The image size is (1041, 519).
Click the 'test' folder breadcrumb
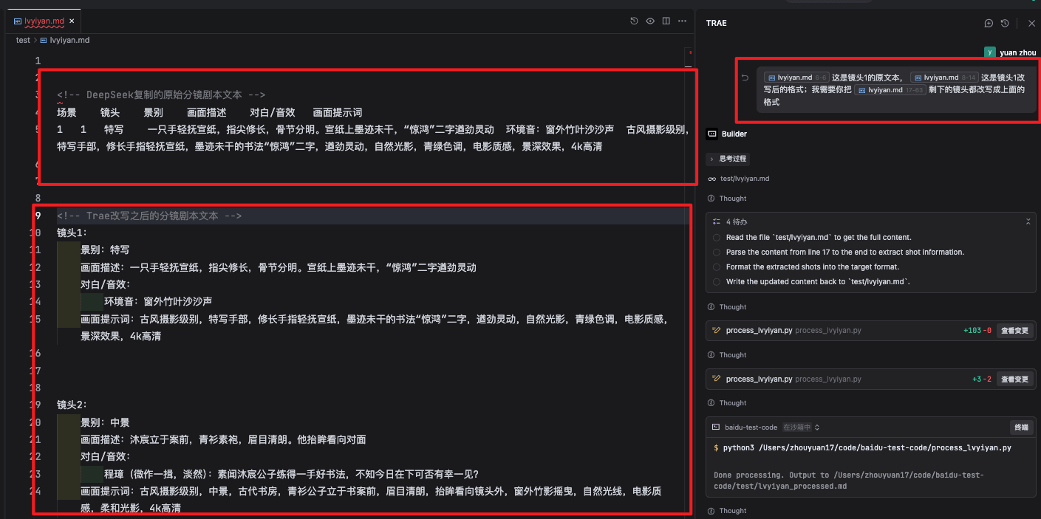23,40
